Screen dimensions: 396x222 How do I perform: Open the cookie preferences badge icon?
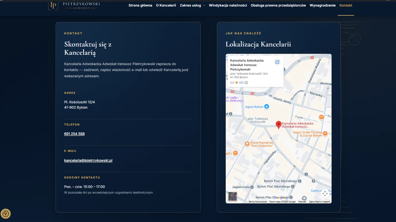[x=6, y=214]
